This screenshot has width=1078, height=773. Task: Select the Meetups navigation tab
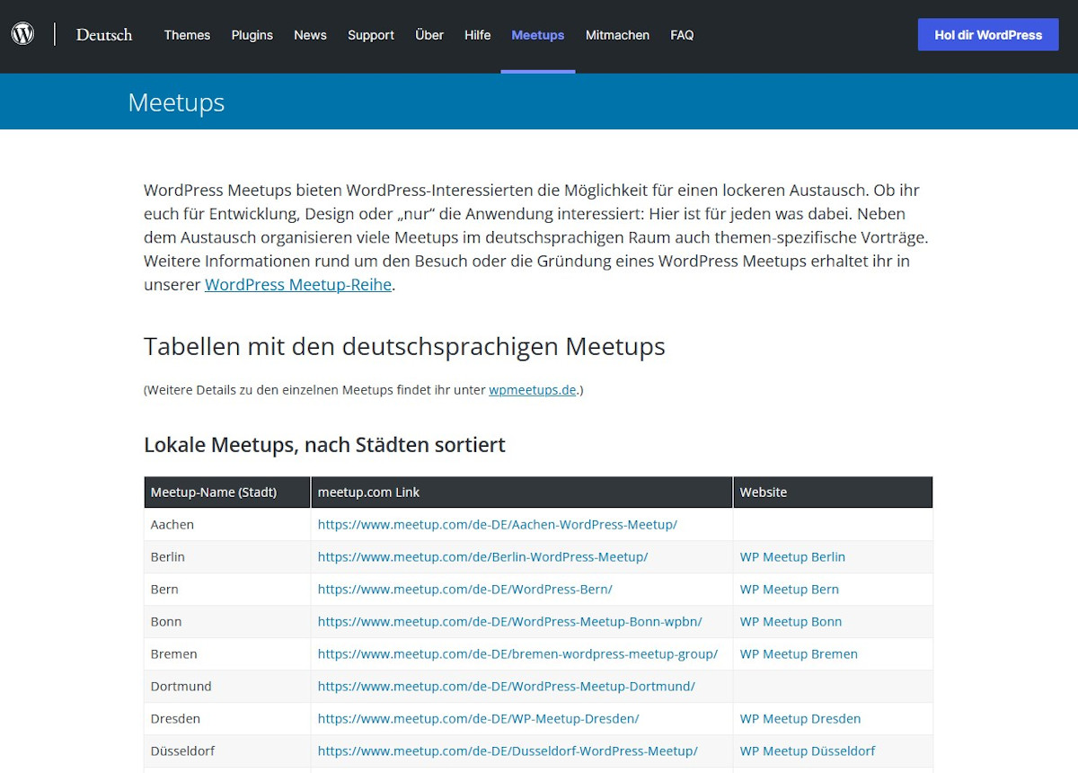tap(538, 35)
